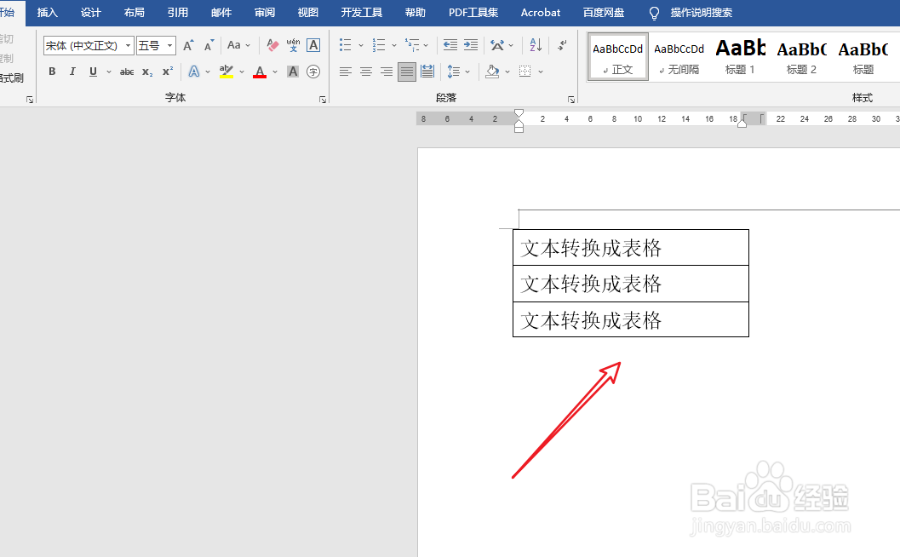900x557 pixels.
Task: Apply the Character Border icon
Action: [x=314, y=44]
